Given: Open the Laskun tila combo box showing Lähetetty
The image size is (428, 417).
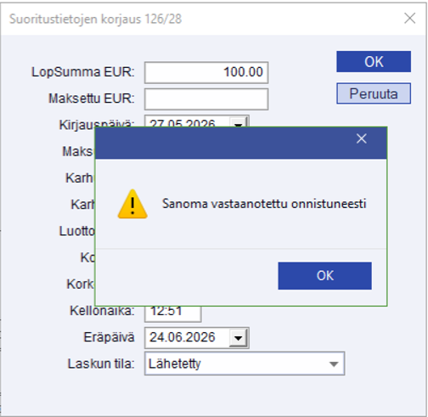Looking at the screenshot, I should point(245,363).
